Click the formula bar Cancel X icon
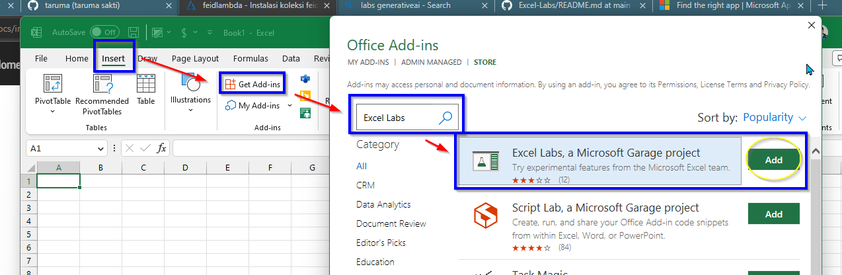This screenshot has height=275, width=842. [129, 148]
